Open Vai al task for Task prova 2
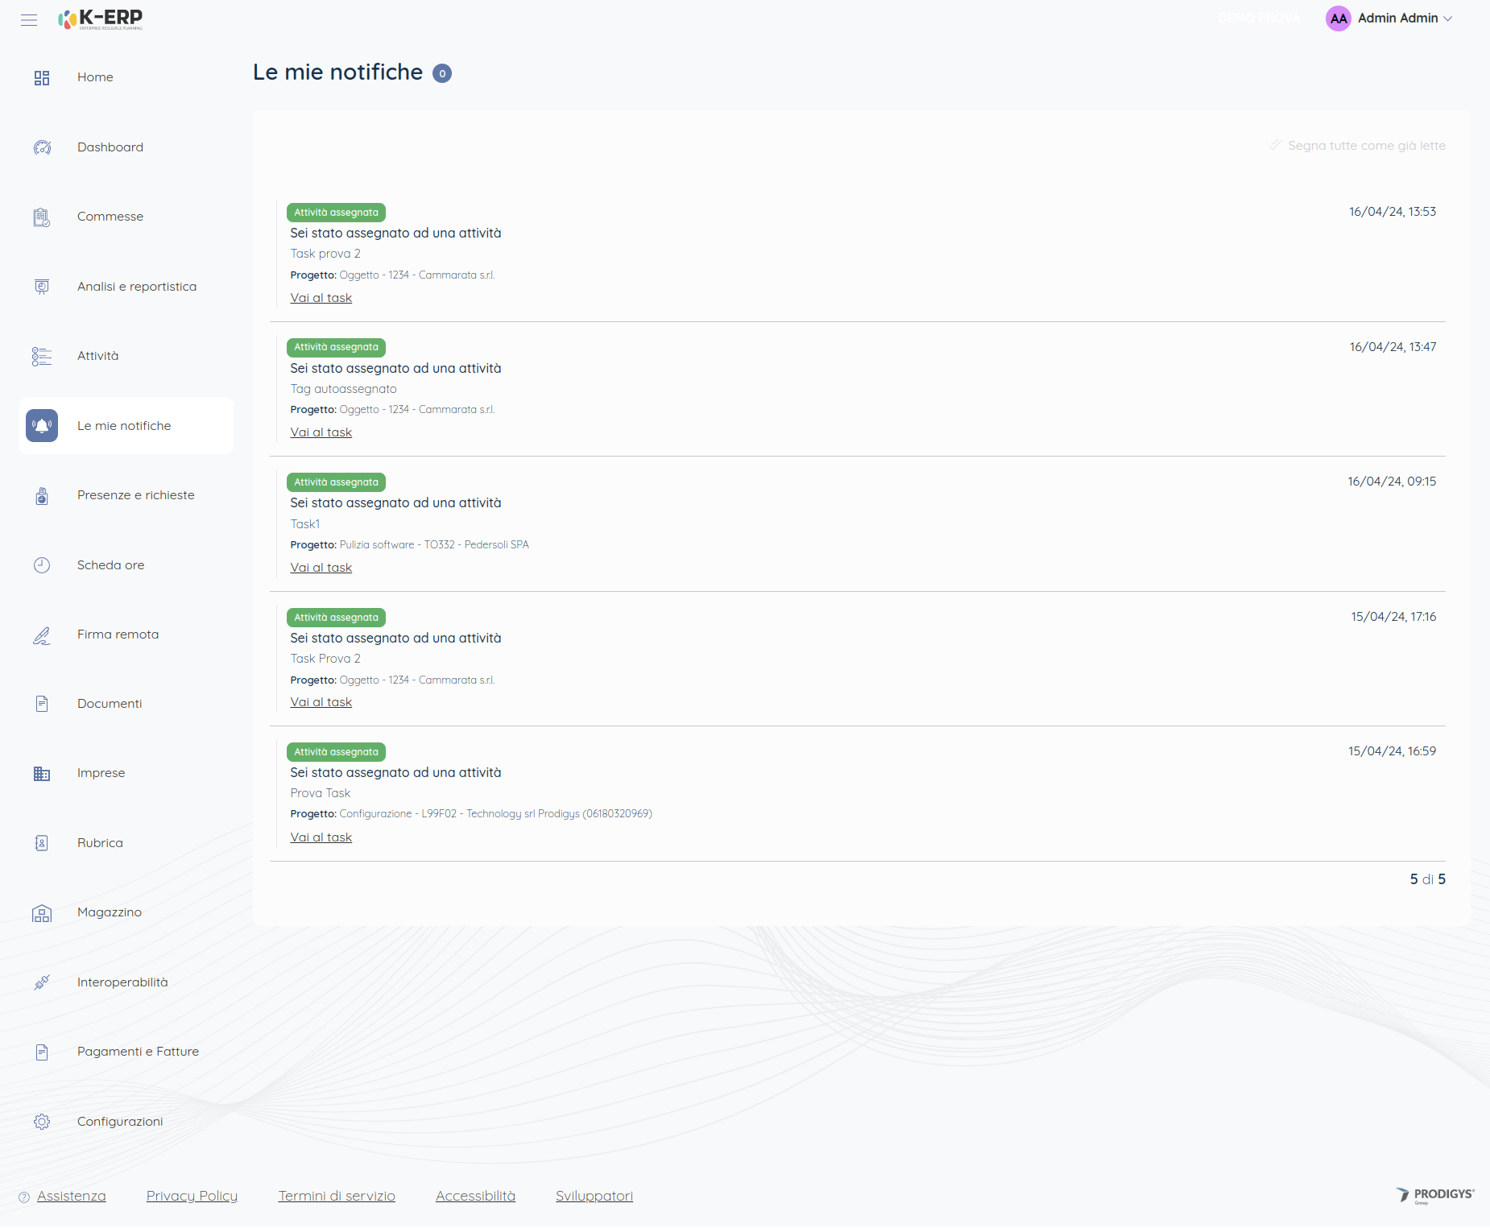This screenshot has width=1490, height=1228. click(321, 298)
